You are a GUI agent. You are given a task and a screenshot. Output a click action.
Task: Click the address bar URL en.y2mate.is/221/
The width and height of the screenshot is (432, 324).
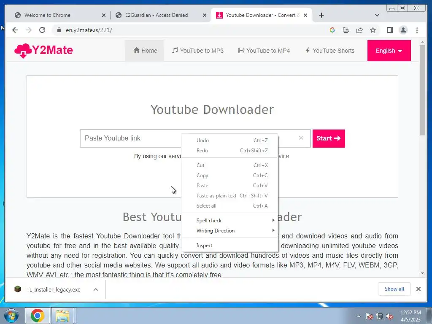tap(89, 30)
